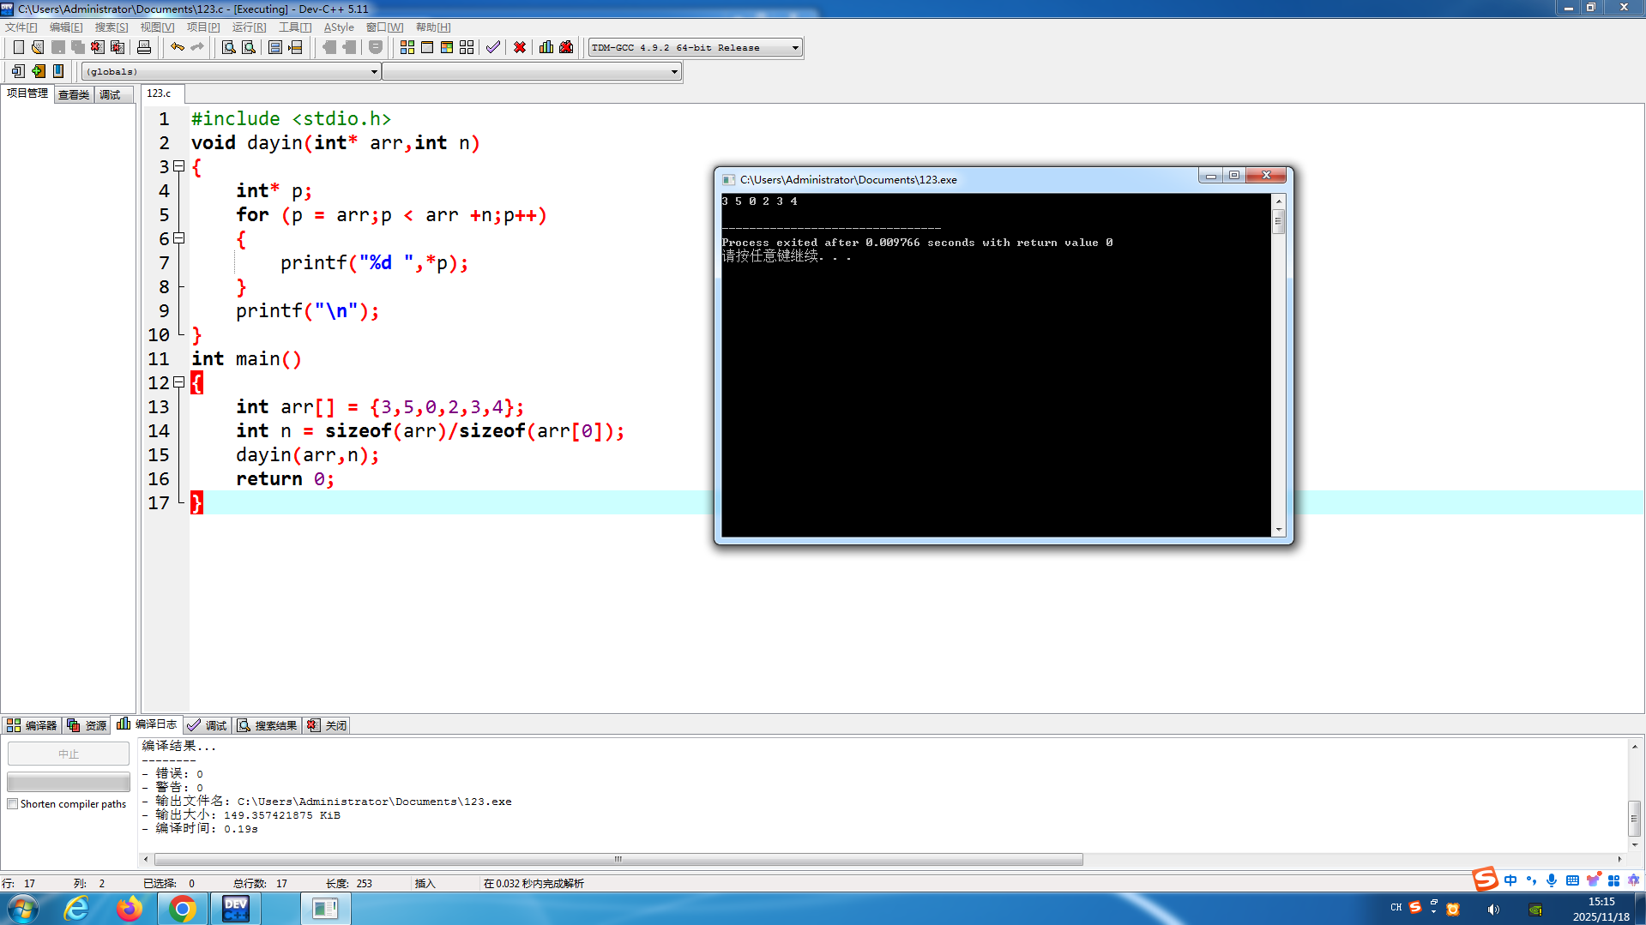
Task: Click the Sogou input method S logo
Action: (1485, 880)
